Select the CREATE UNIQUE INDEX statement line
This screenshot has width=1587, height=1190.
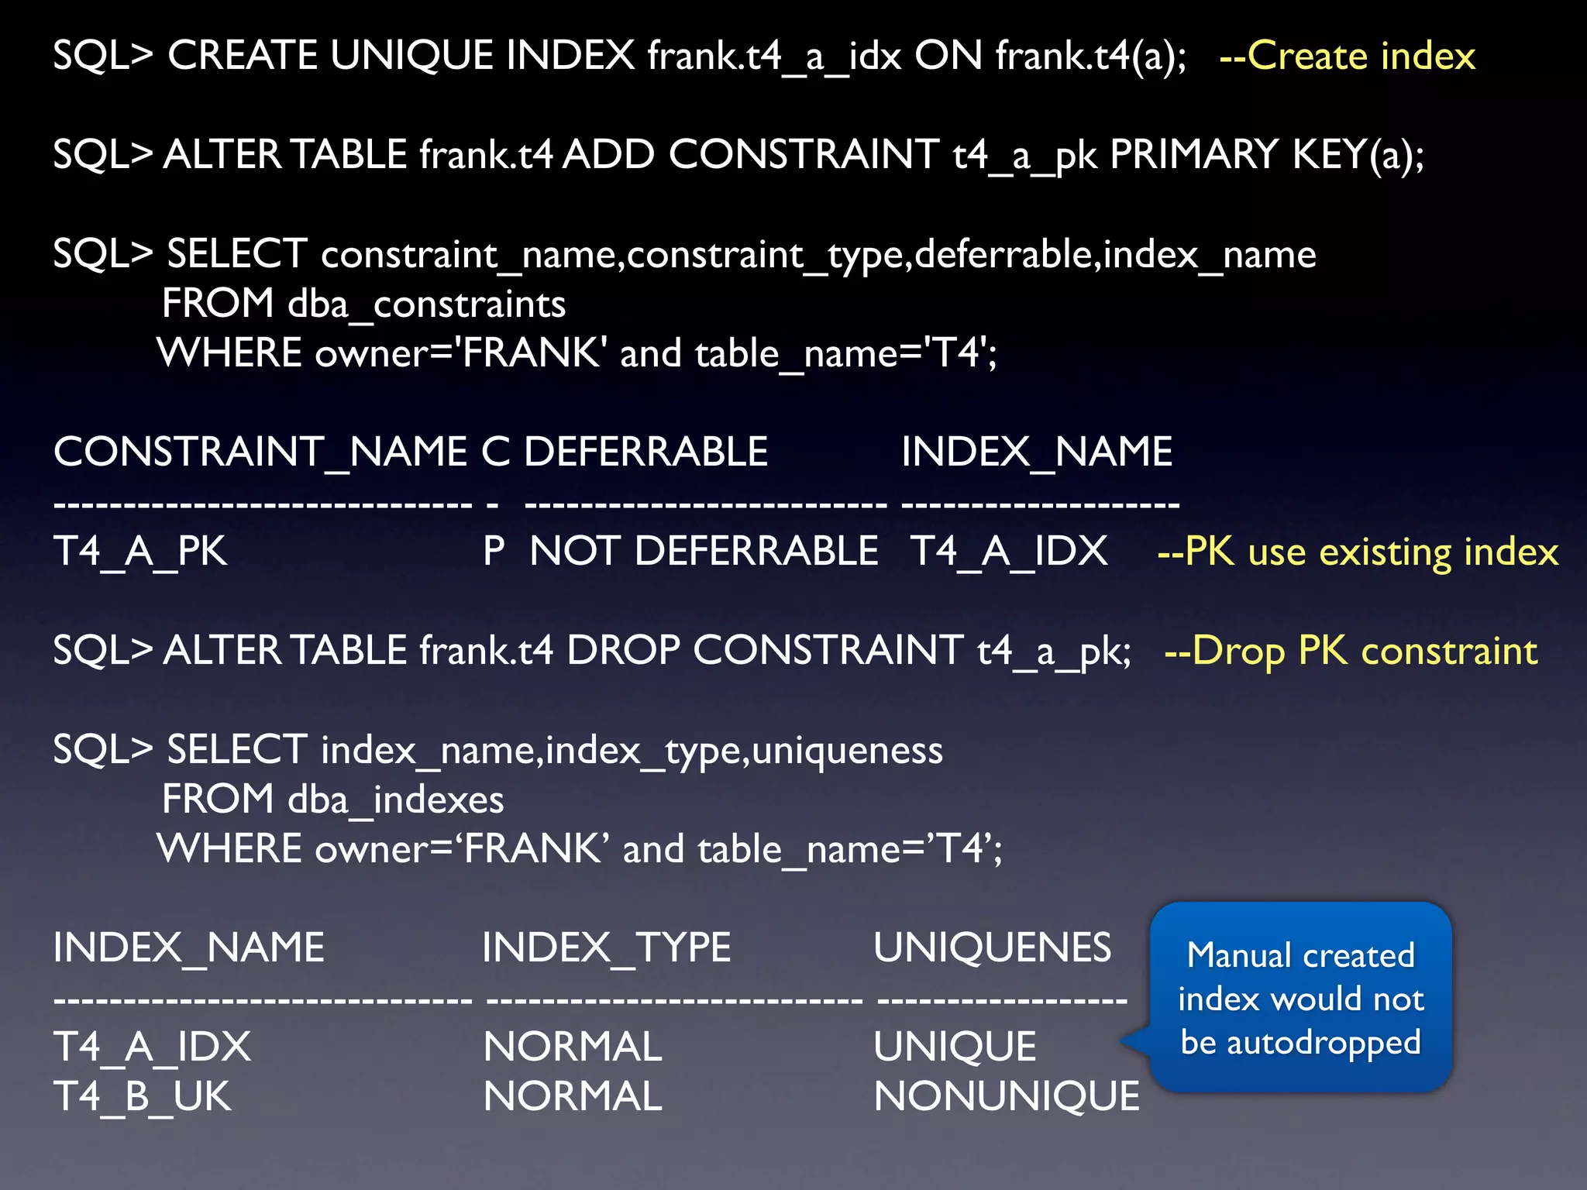620,57
